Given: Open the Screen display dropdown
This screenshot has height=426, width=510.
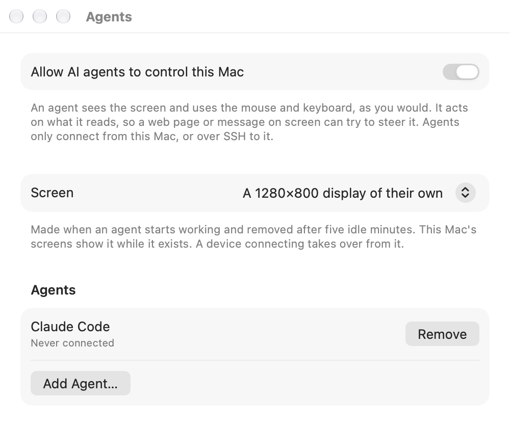Looking at the screenshot, I should [x=466, y=193].
